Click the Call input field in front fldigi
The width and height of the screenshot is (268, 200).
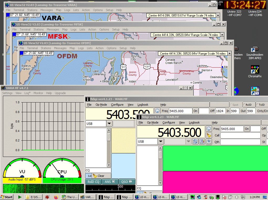coord(240,135)
